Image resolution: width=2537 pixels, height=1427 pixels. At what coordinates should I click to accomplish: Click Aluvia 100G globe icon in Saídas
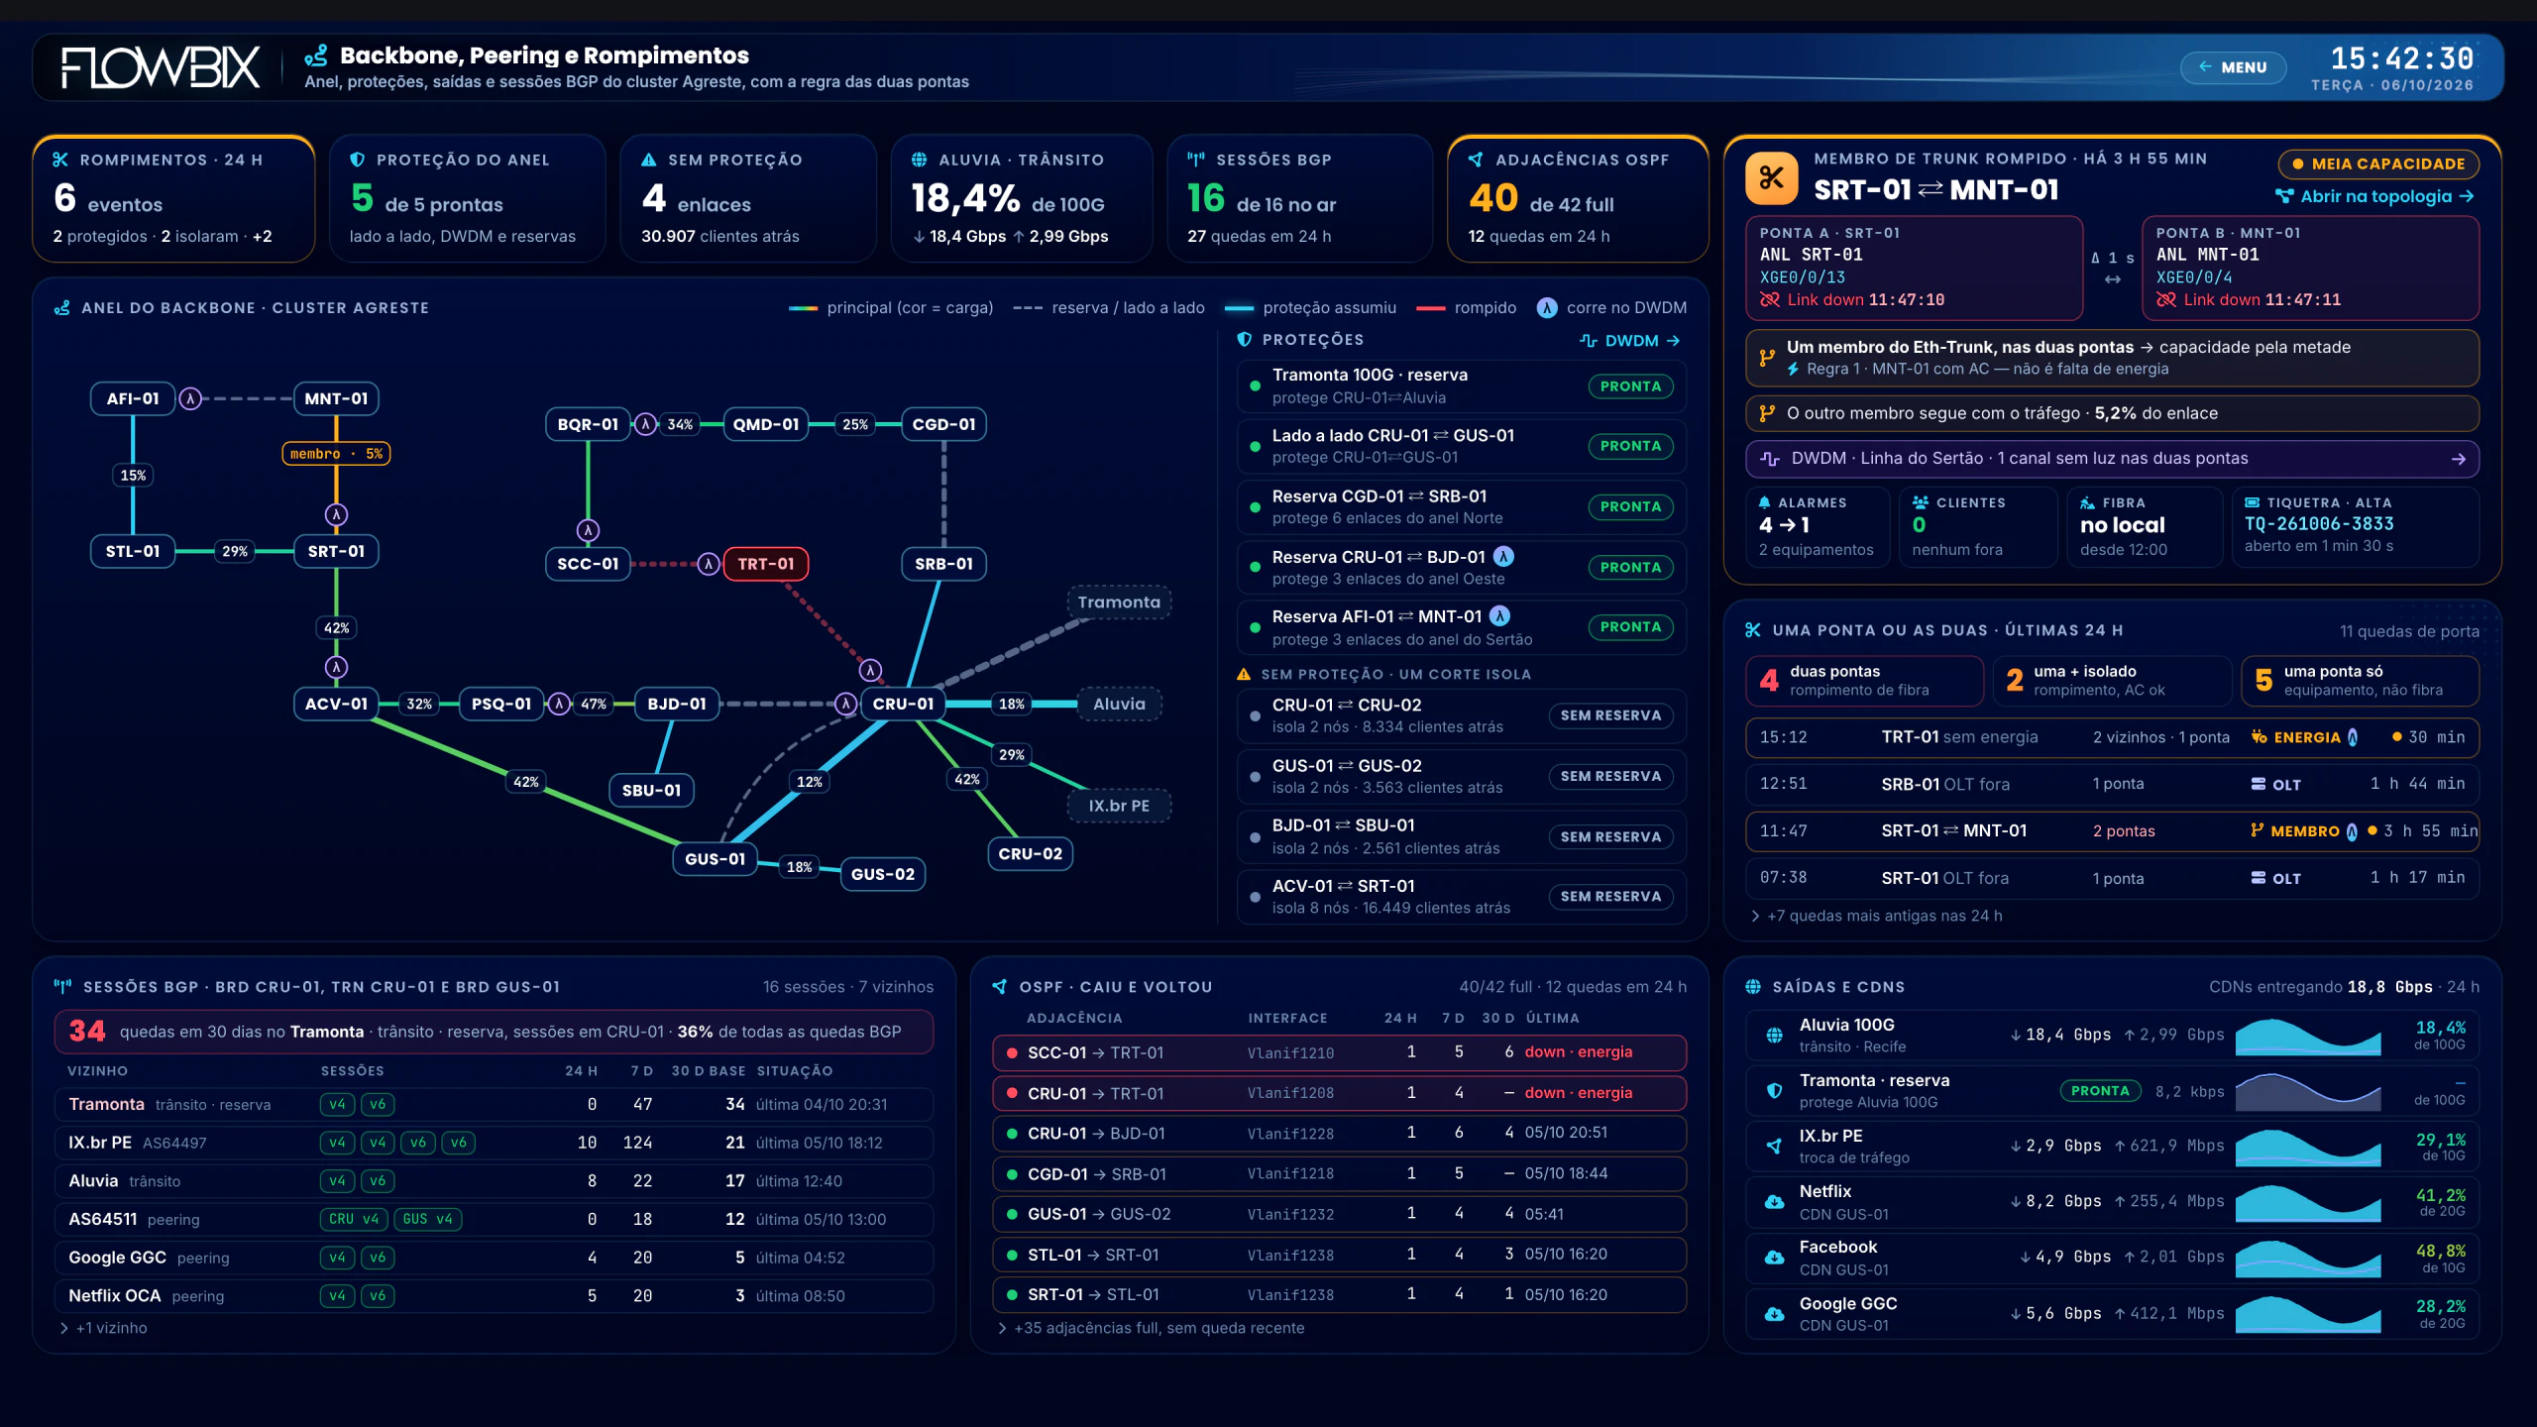(1774, 1036)
